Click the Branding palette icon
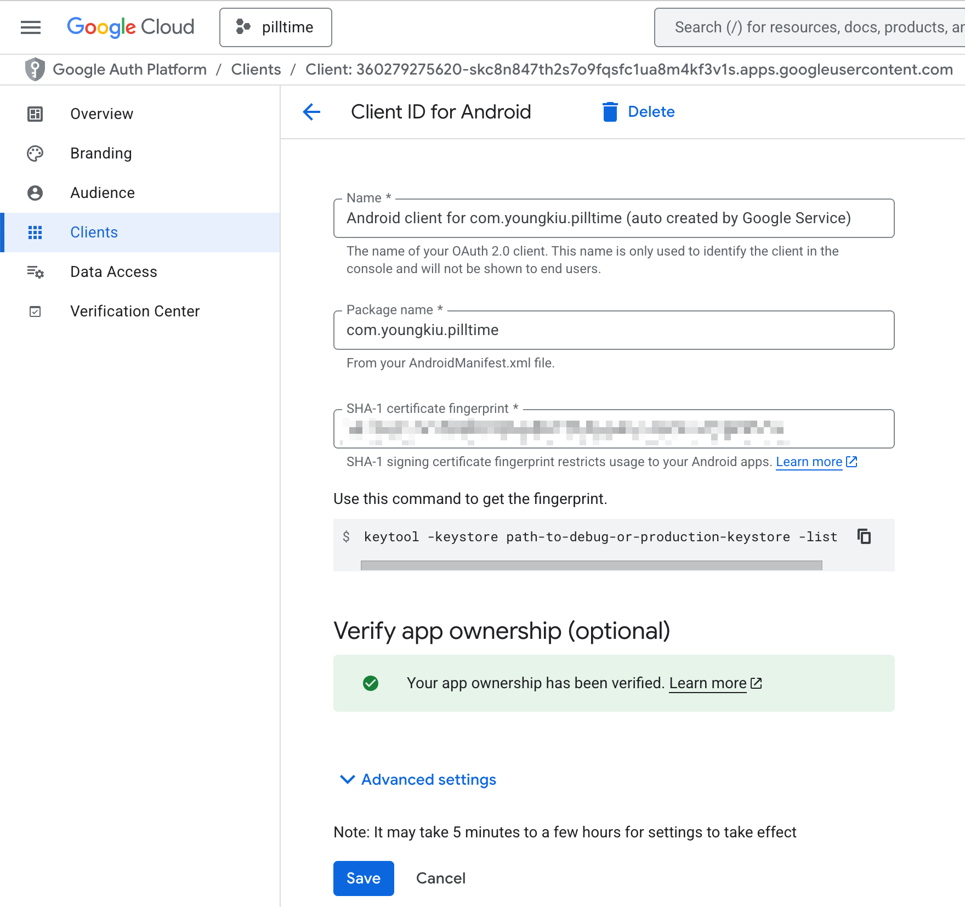Screen dimensions: 965x907 point(35,154)
